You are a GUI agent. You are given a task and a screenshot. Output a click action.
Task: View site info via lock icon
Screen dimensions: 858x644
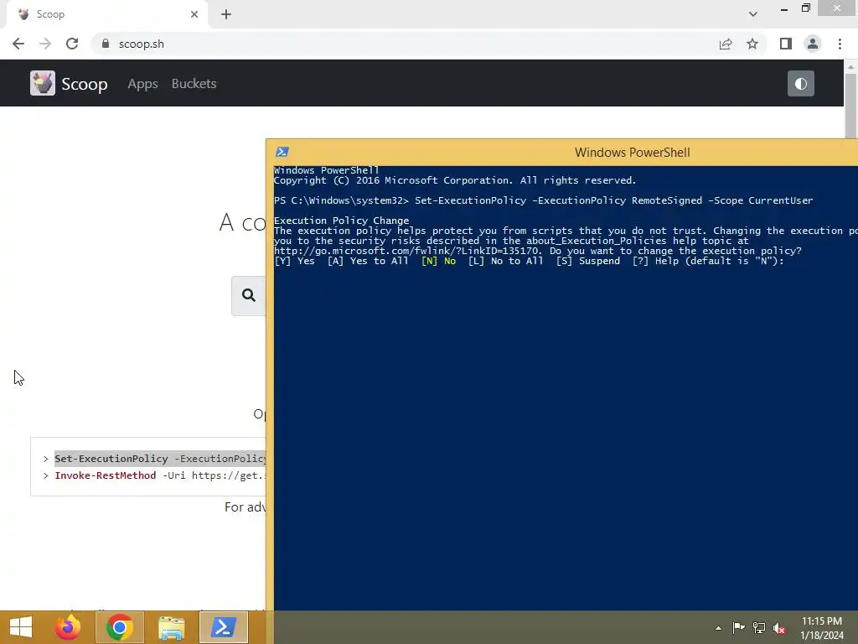click(x=106, y=44)
